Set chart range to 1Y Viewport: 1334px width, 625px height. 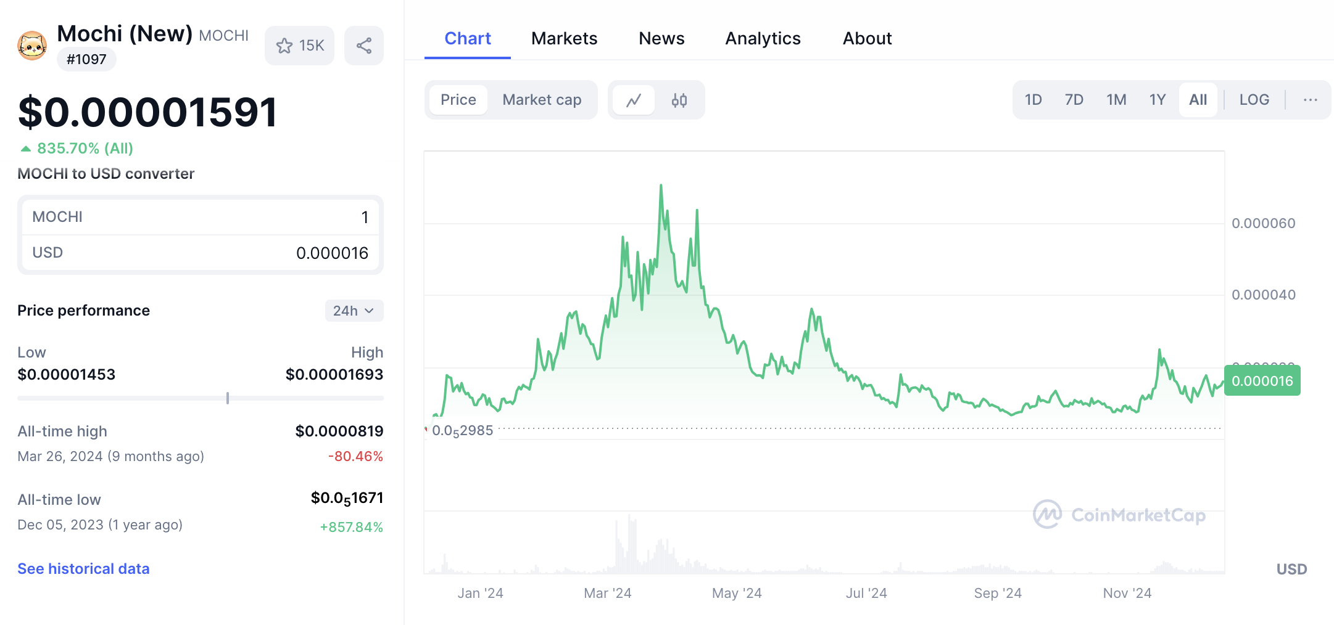[x=1158, y=100]
